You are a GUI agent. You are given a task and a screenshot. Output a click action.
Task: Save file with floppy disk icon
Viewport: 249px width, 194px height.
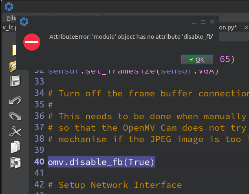click(15, 81)
